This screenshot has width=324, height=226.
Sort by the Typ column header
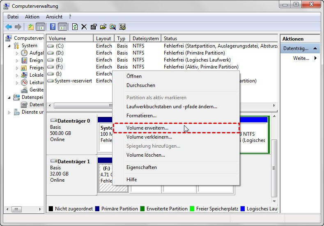pyautogui.click(x=122, y=39)
